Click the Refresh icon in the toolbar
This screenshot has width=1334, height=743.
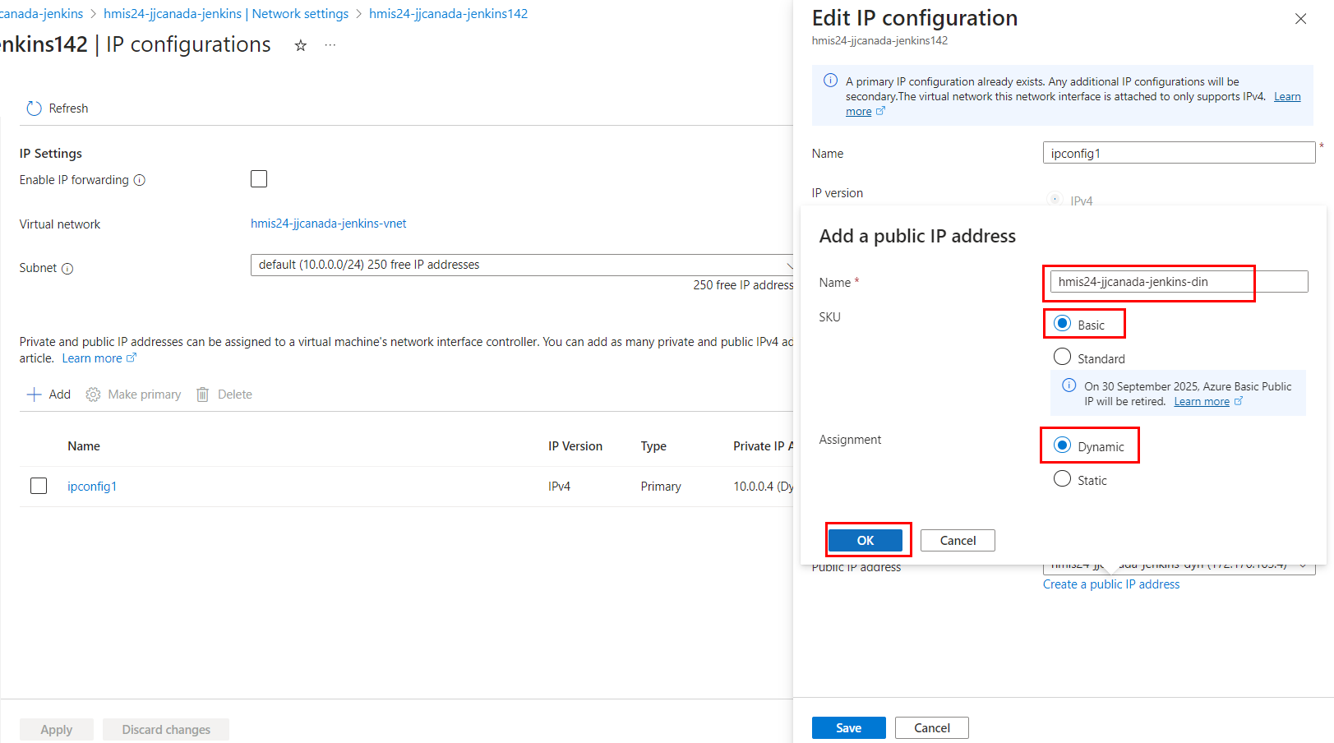[x=34, y=108]
